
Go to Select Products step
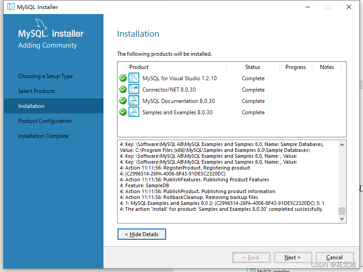[37, 91]
